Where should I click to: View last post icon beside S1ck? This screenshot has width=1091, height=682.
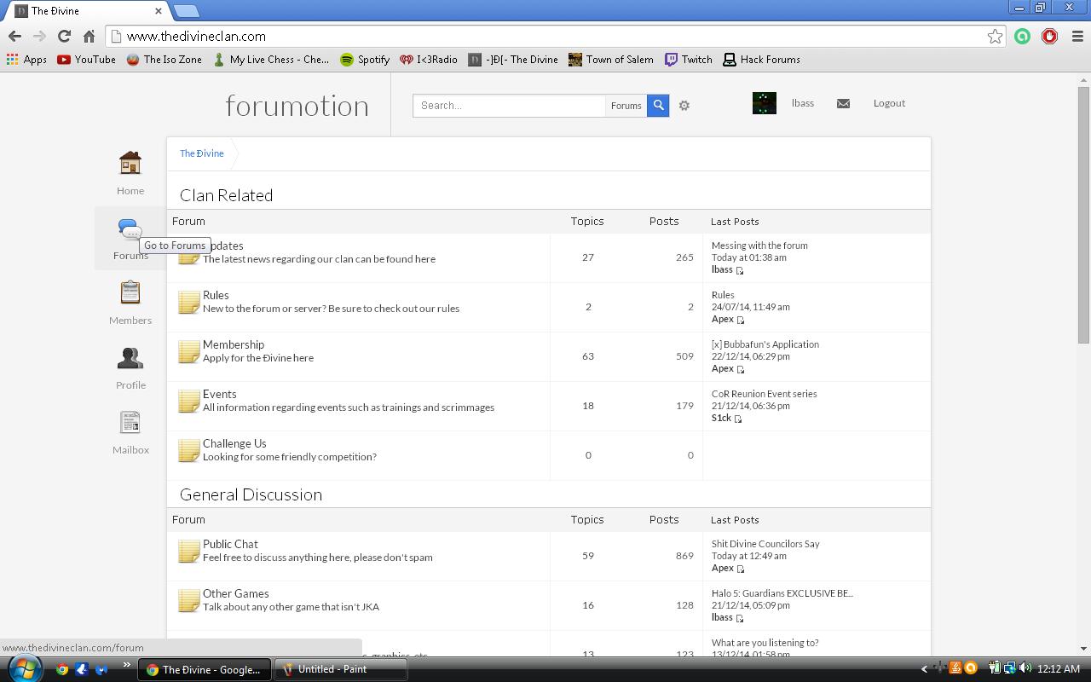click(x=738, y=419)
